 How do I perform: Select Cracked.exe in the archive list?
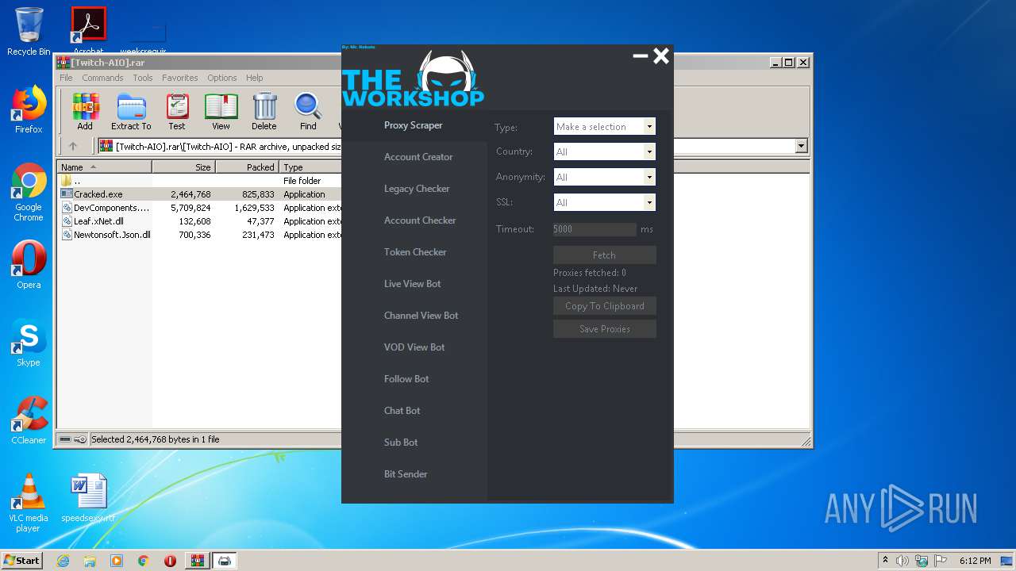tap(199, 194)
